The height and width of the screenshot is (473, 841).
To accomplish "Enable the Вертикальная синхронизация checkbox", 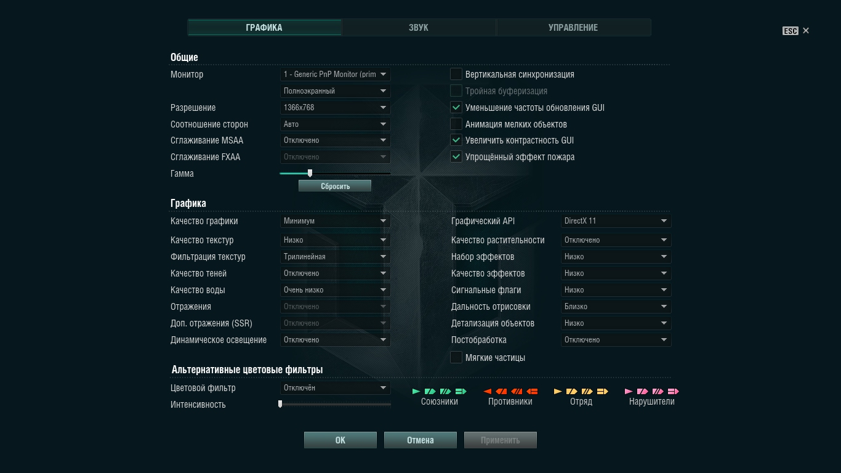I will coord(456,75).
